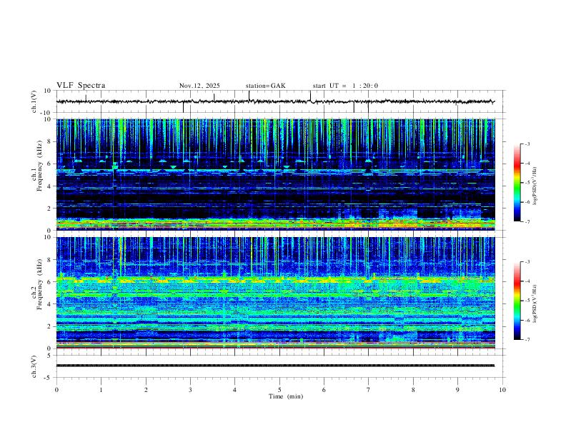Click the 'VLF Spectra' title text

[x=81, y=86]
